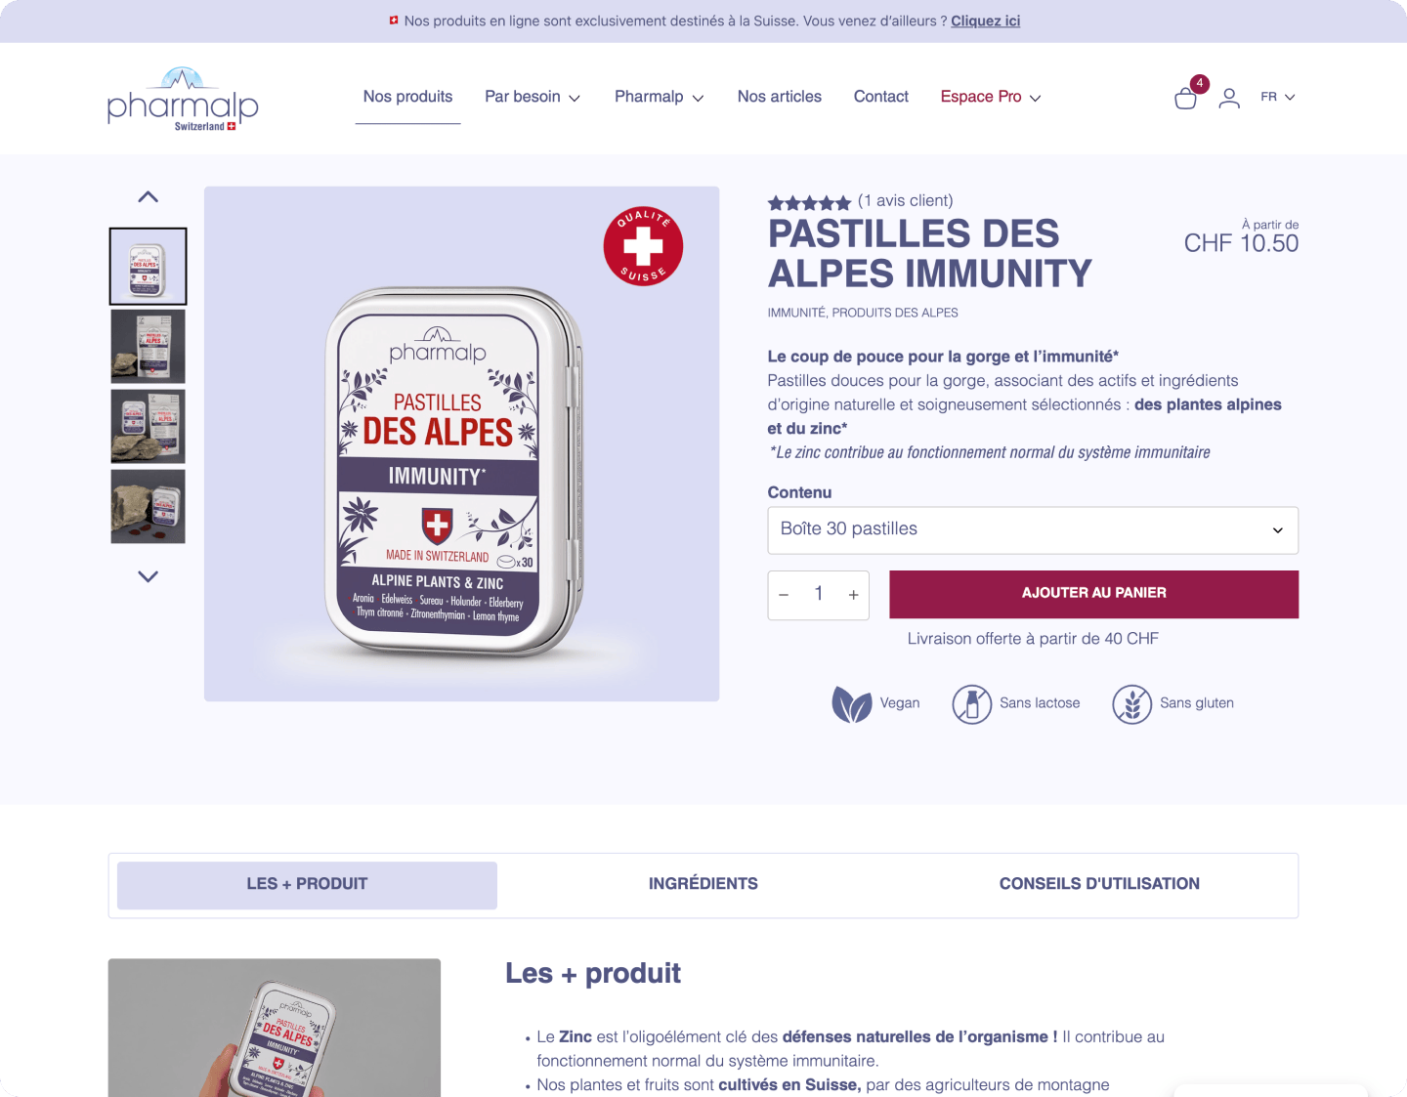Open the Espace Pro menu
The width and height of the screenshot is (1407, 1097).
point(991,97)
